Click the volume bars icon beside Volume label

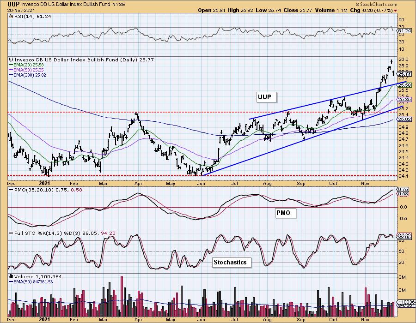[x=11, y=276]
